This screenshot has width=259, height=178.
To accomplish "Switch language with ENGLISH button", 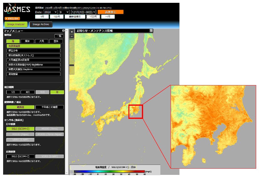I will (x=13, y=18).
